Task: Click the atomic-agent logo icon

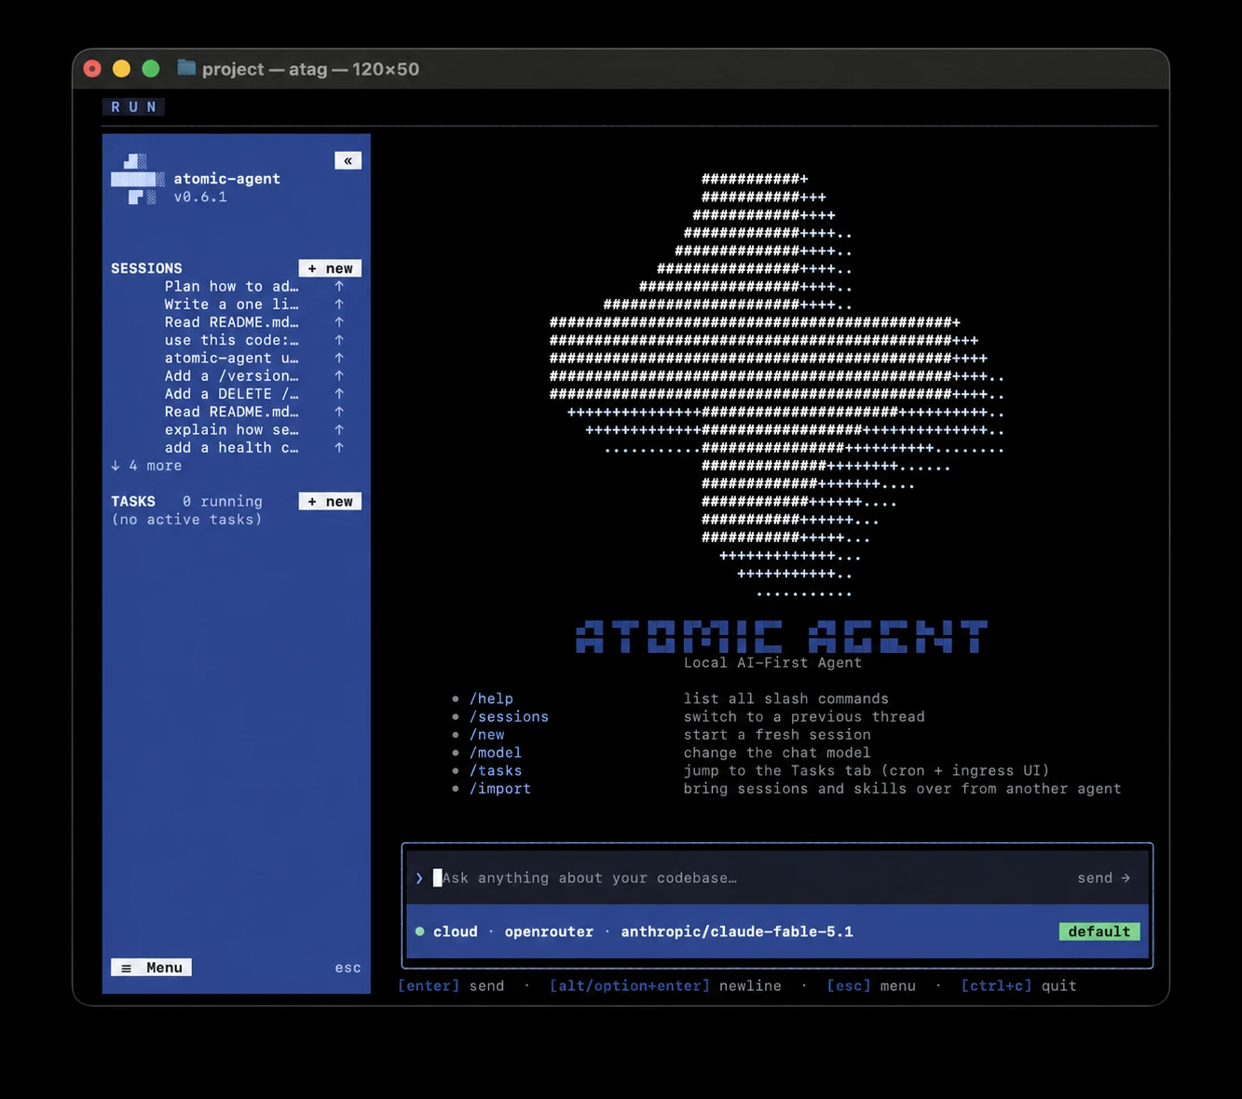Action: [138, 180]
